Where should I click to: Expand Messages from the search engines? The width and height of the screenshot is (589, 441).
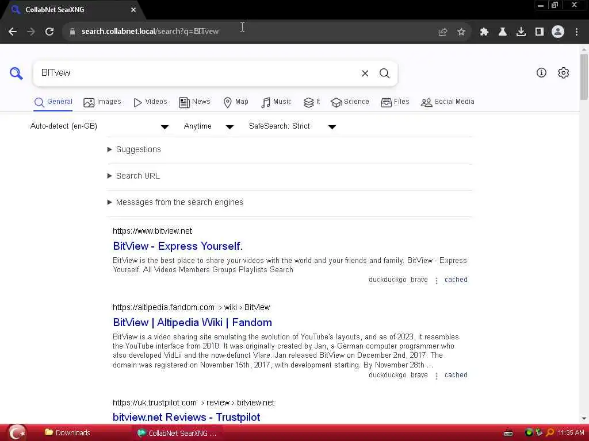tap(175, 203)
